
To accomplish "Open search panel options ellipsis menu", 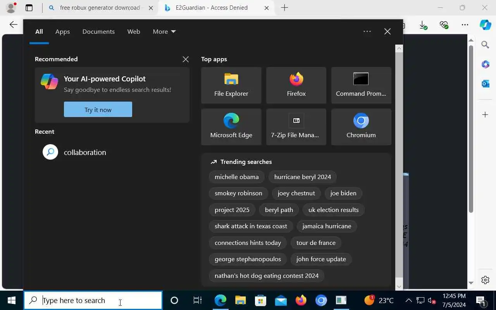I will [x=367, y=32].
